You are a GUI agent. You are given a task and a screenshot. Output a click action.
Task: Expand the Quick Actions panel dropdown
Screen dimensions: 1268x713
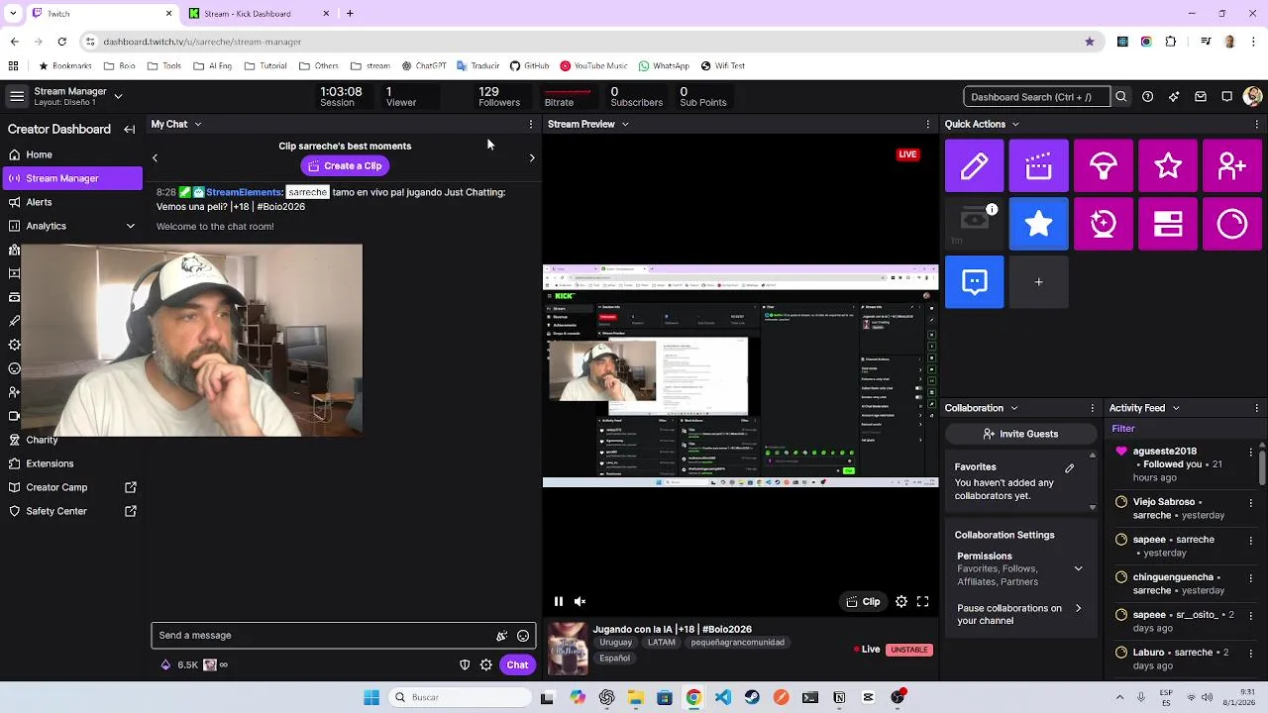[x=1015, y=125]
